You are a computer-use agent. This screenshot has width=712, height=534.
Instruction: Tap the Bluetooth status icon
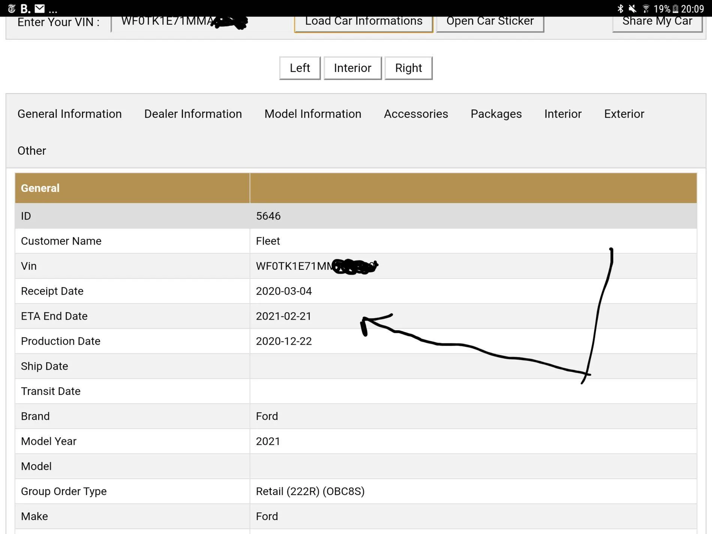pyautogui.click(x=620, y=8)
